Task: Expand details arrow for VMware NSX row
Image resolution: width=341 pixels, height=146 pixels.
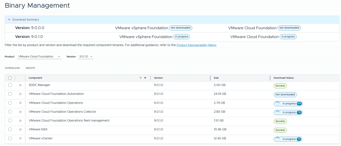Action: [x=20, y=129]
